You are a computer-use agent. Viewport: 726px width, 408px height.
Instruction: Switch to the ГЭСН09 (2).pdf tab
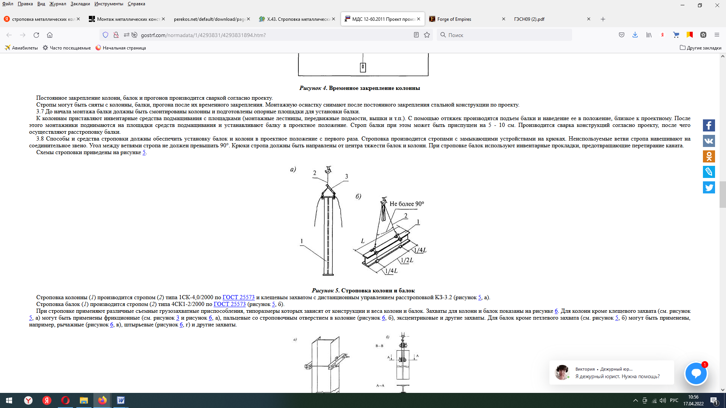coord(551,19)
